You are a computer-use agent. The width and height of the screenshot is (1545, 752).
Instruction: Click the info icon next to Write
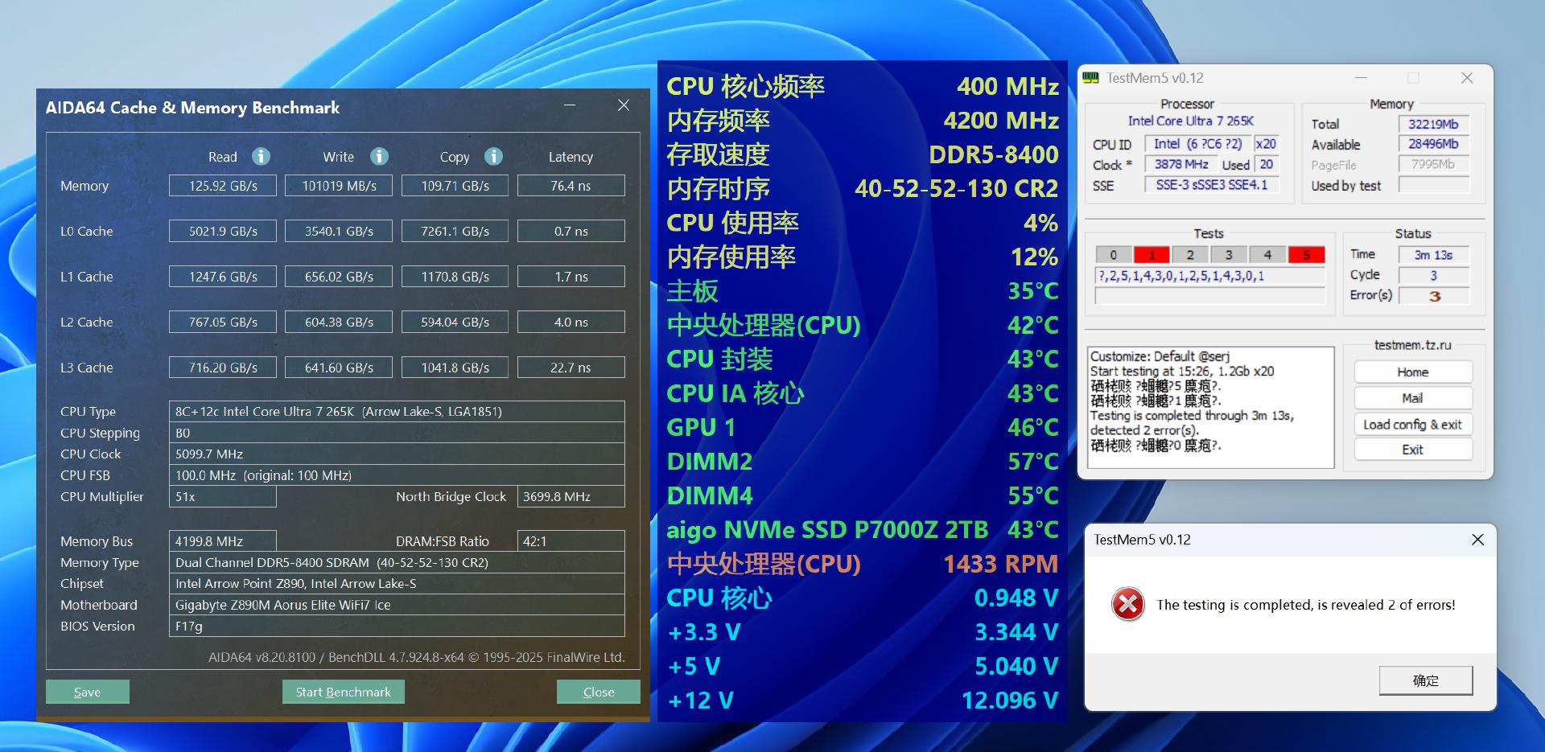(379, 156)
